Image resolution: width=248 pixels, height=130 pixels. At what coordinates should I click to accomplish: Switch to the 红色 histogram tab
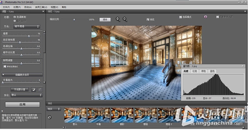[195, 71]
